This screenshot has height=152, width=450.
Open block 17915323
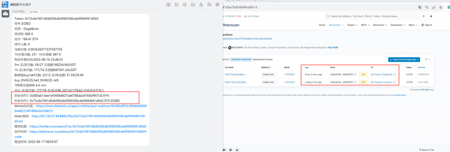289,82
